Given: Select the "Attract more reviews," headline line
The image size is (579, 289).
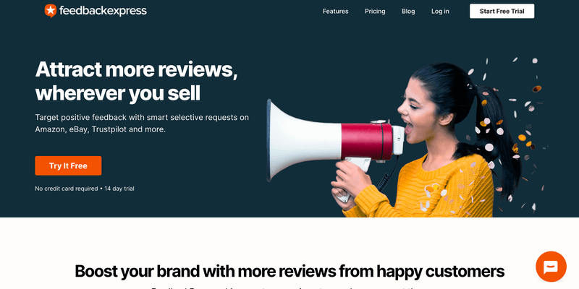Looking at the screenshot, I should tap(136, 69).
